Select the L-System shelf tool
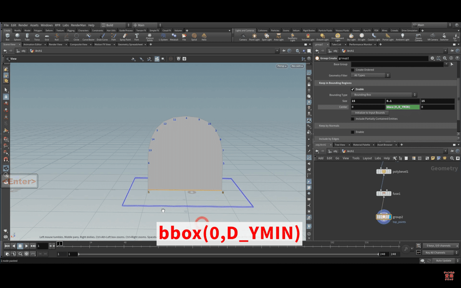 coord(163,37)
